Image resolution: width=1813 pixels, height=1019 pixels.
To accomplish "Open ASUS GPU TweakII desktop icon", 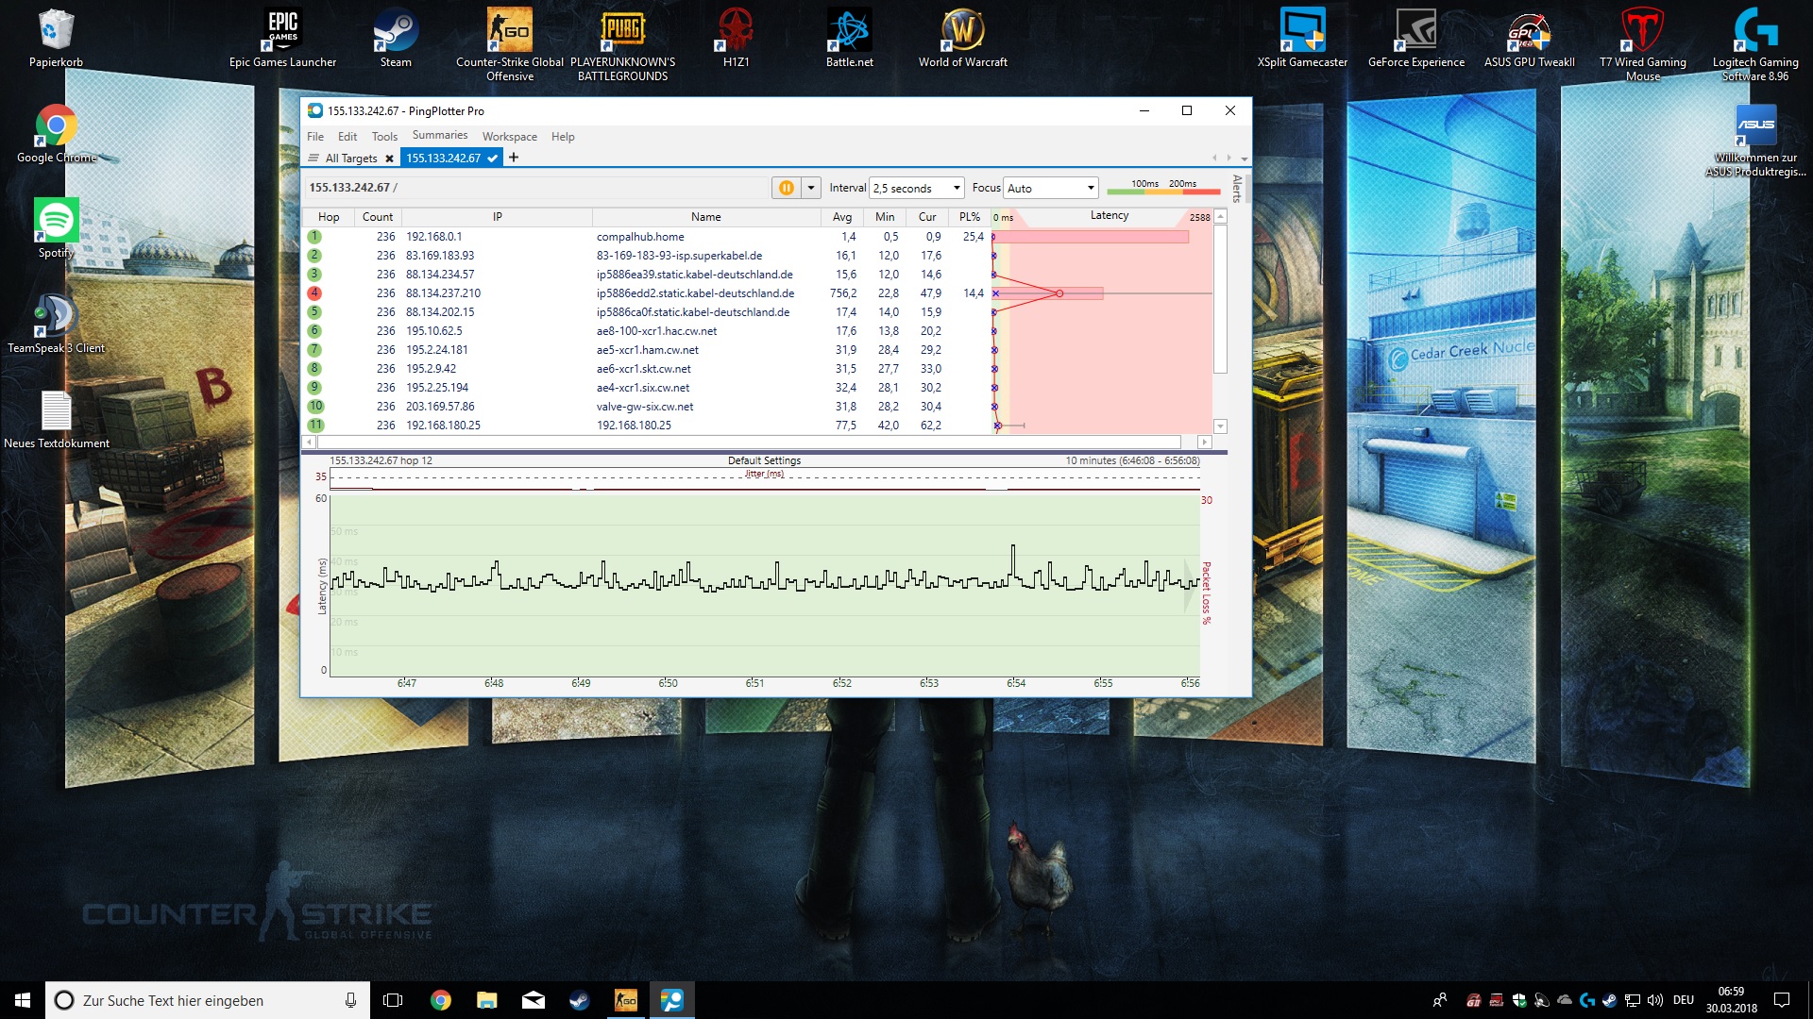I will coord(1529,39).
